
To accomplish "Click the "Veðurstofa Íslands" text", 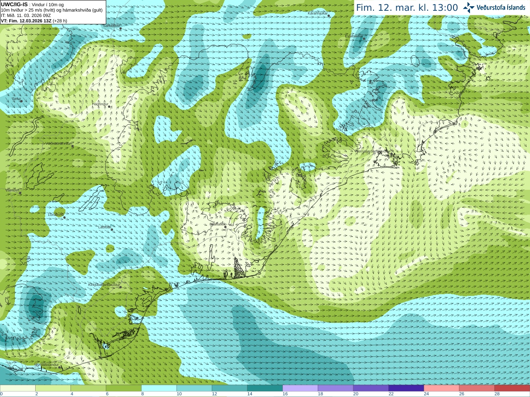I will (501, 7).
